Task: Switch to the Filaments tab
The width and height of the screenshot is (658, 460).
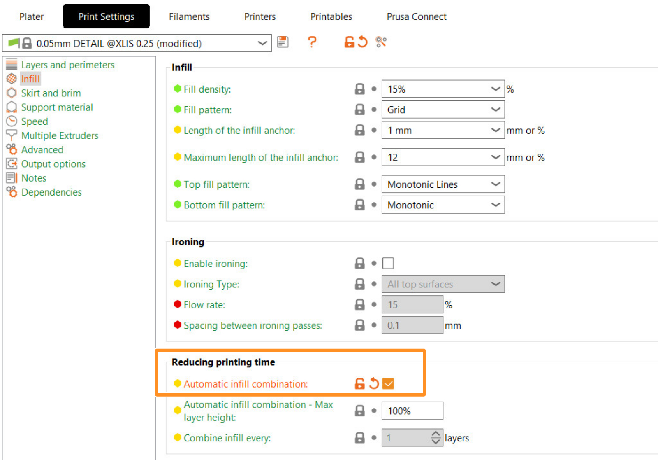Action: point(189,16)
